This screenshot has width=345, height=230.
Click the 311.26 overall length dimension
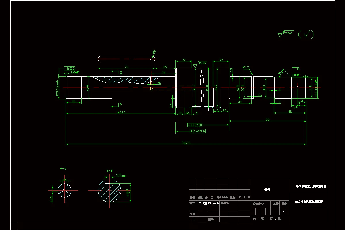pos(186,143)
